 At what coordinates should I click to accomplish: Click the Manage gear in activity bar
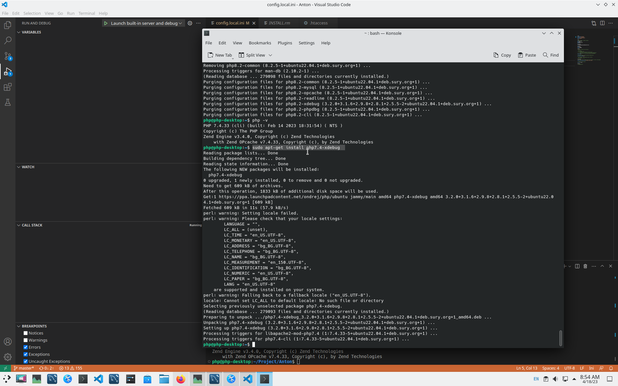[x=8, y=357]
